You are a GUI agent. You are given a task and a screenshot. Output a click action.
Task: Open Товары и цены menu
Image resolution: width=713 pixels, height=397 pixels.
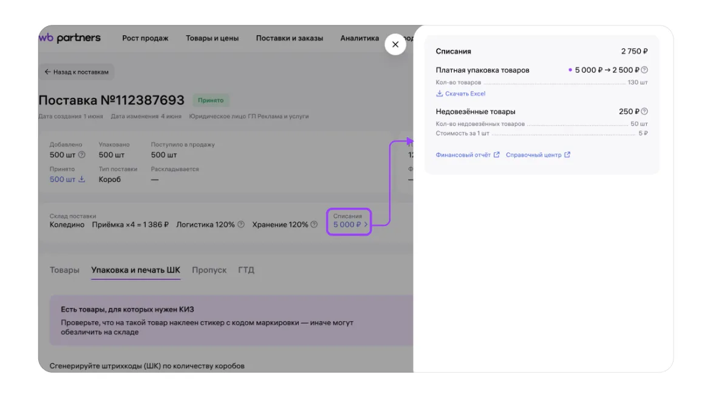(x=212, y=38)
